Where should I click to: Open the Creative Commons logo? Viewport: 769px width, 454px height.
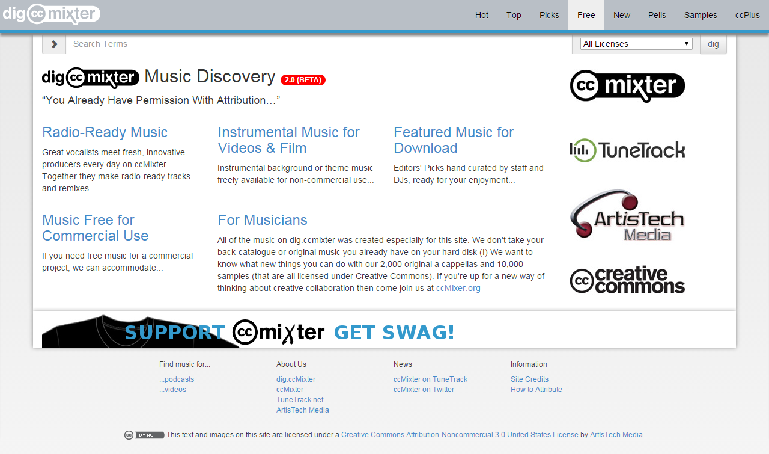(627, 280)
